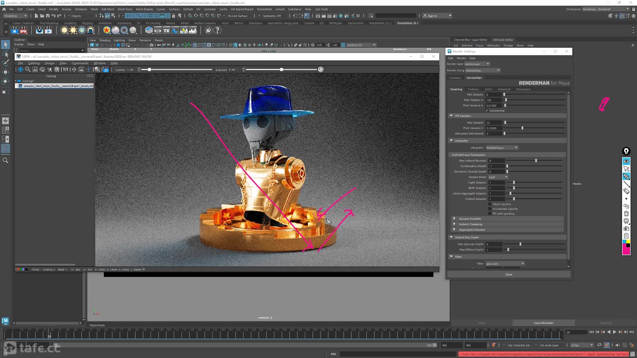Viewport: 637px width, 358px height.
Task: Open the TX texture manager shelf icon
Action: click(x=166, y=30)
